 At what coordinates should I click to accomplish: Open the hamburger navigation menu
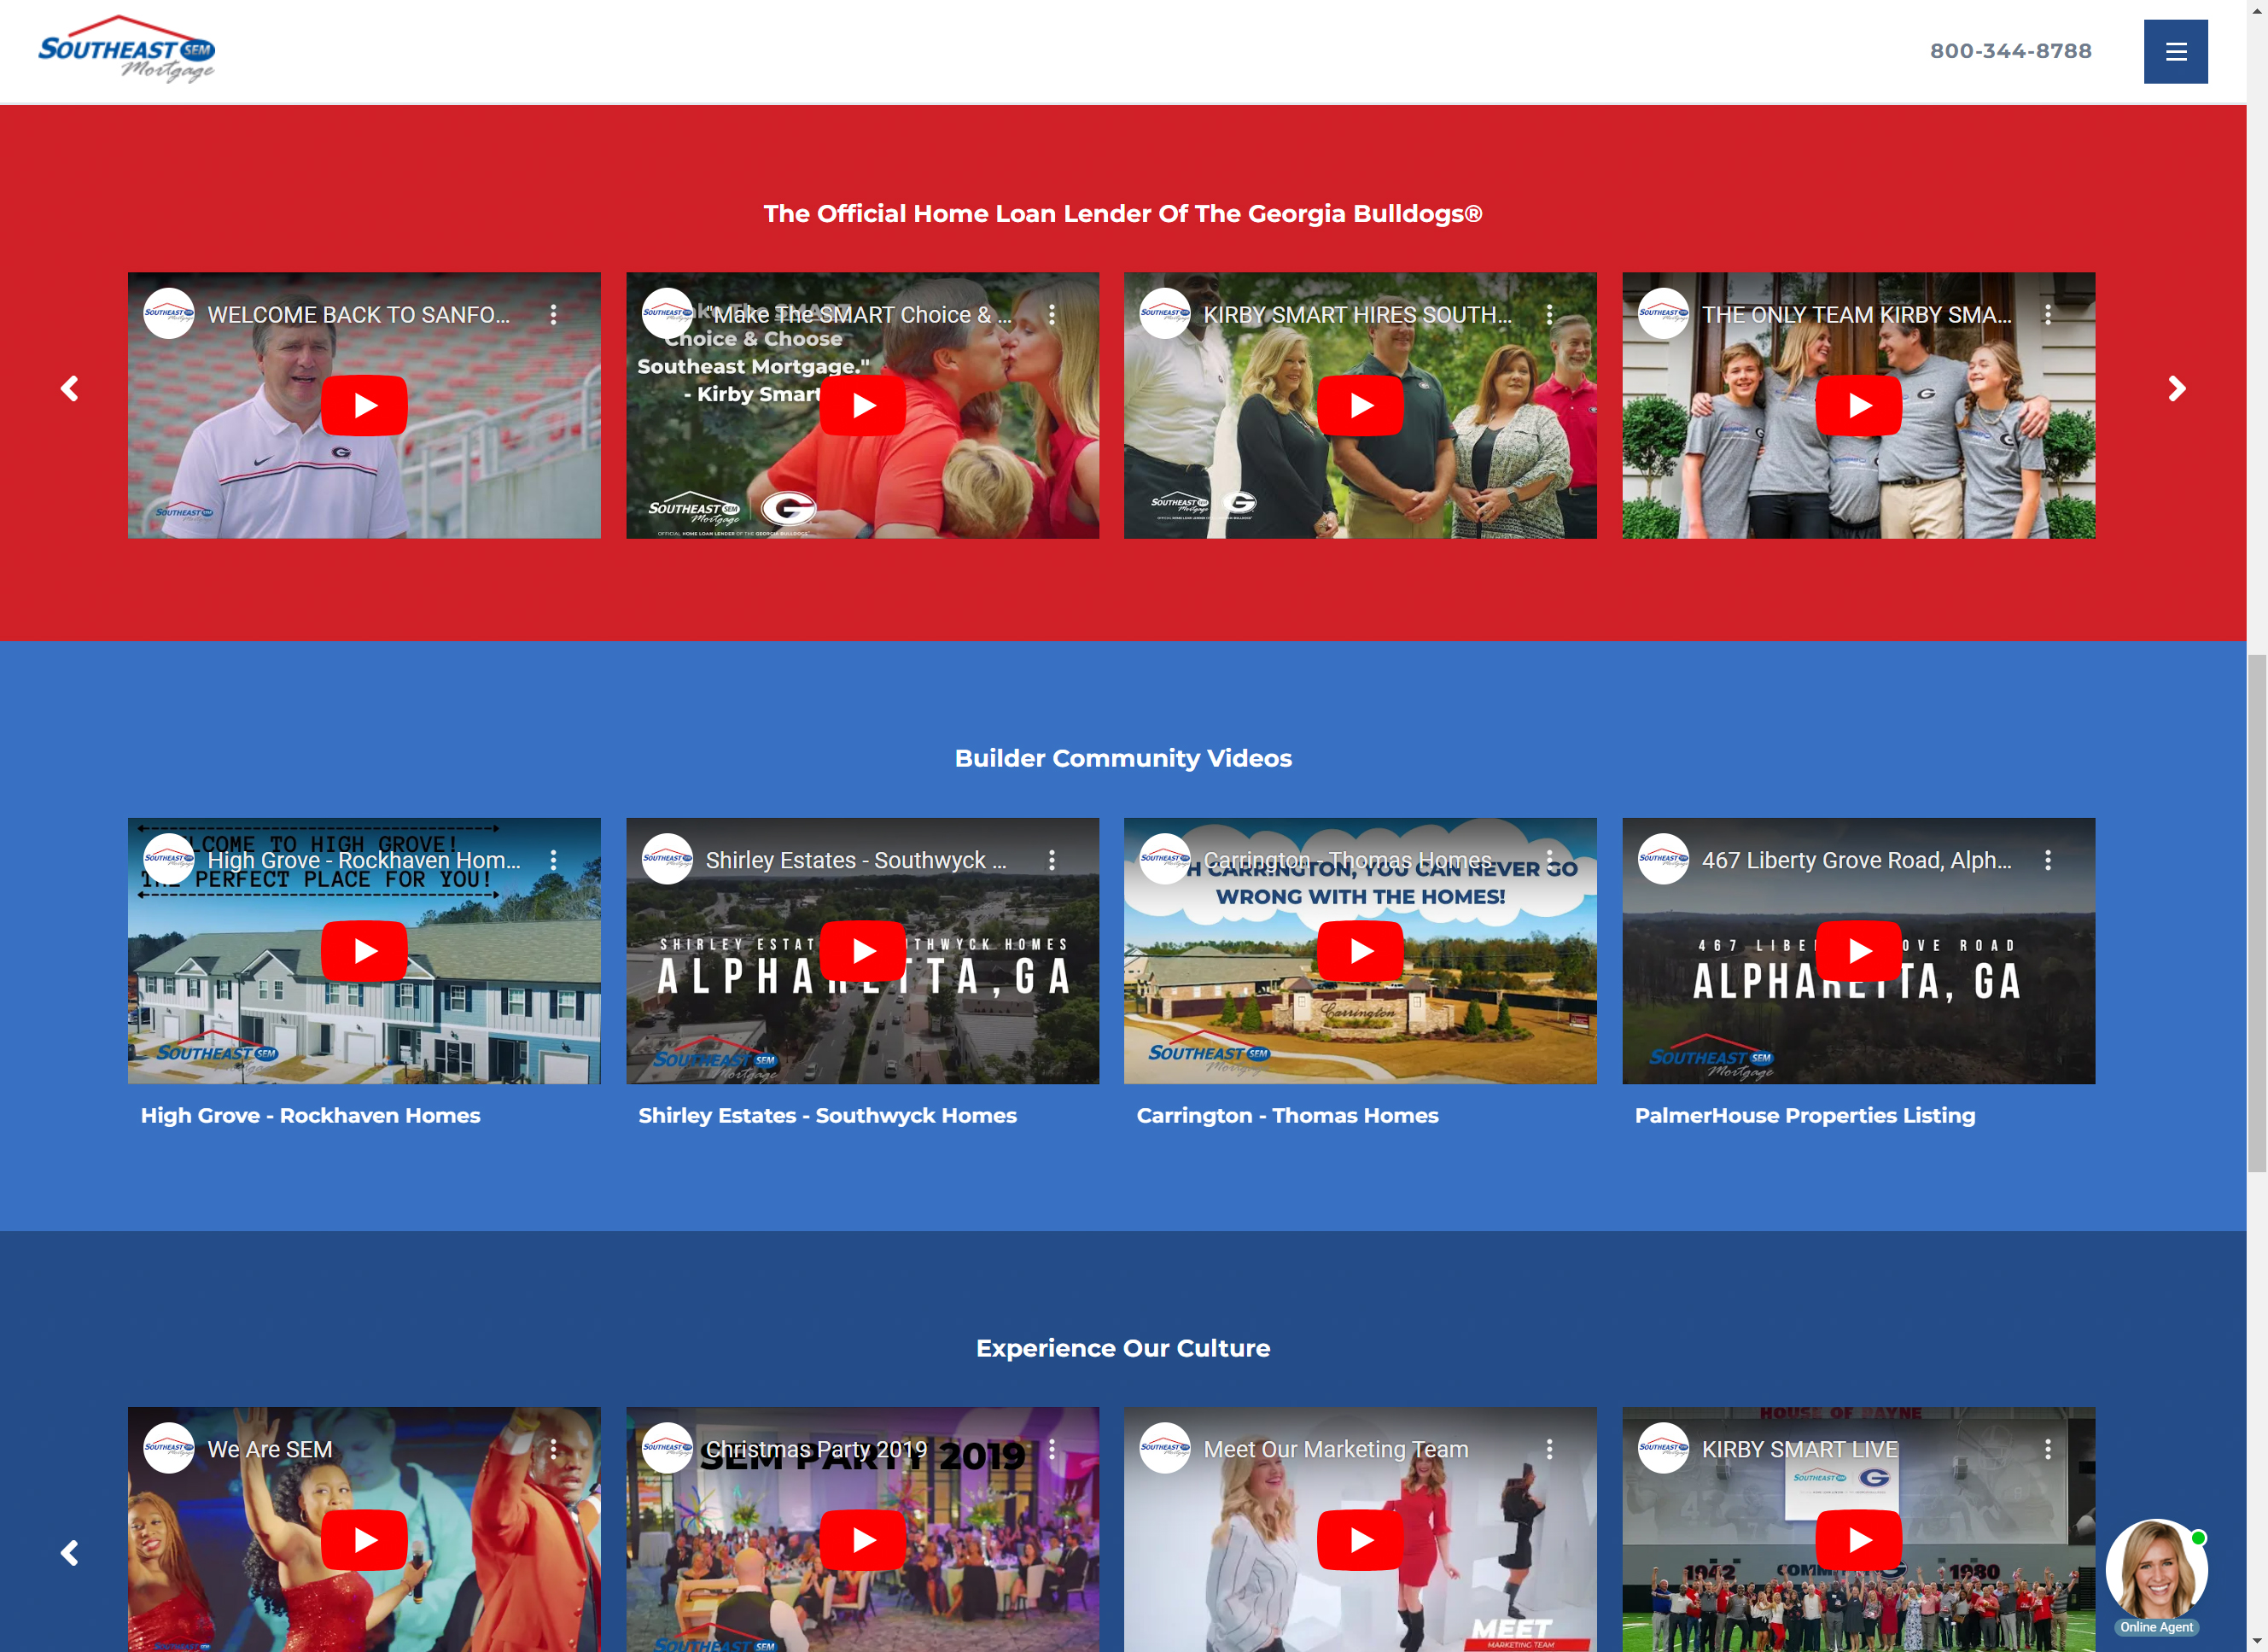[2175, 52]
